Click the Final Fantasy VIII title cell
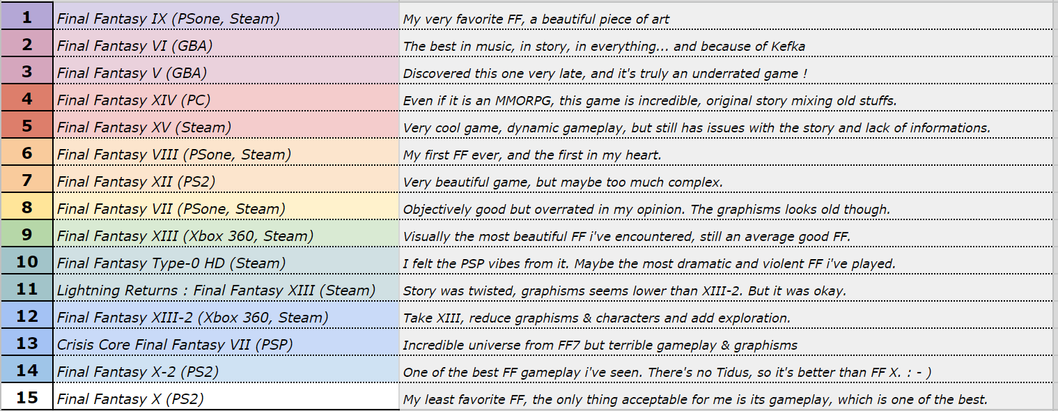The width and height of the screenshot is (1058, 411). pyautogui.click(x=174, y=155)
